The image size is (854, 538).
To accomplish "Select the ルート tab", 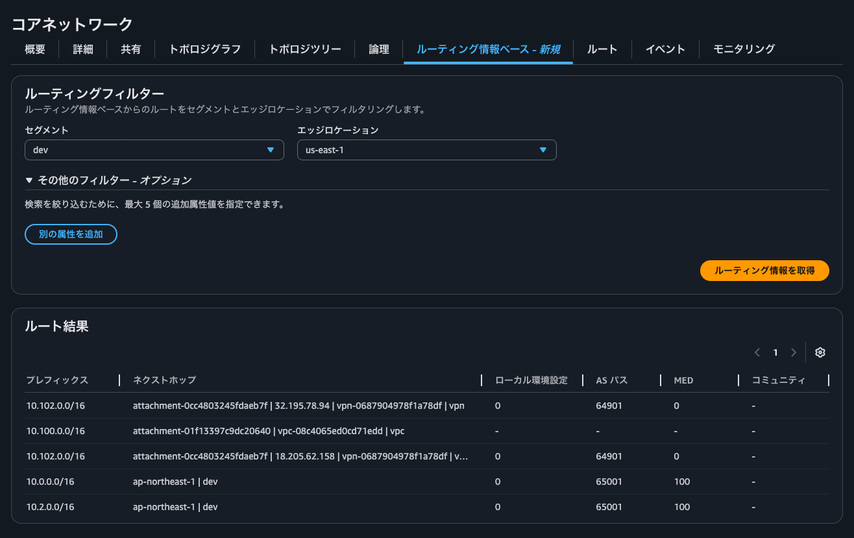I will (602, 49).
